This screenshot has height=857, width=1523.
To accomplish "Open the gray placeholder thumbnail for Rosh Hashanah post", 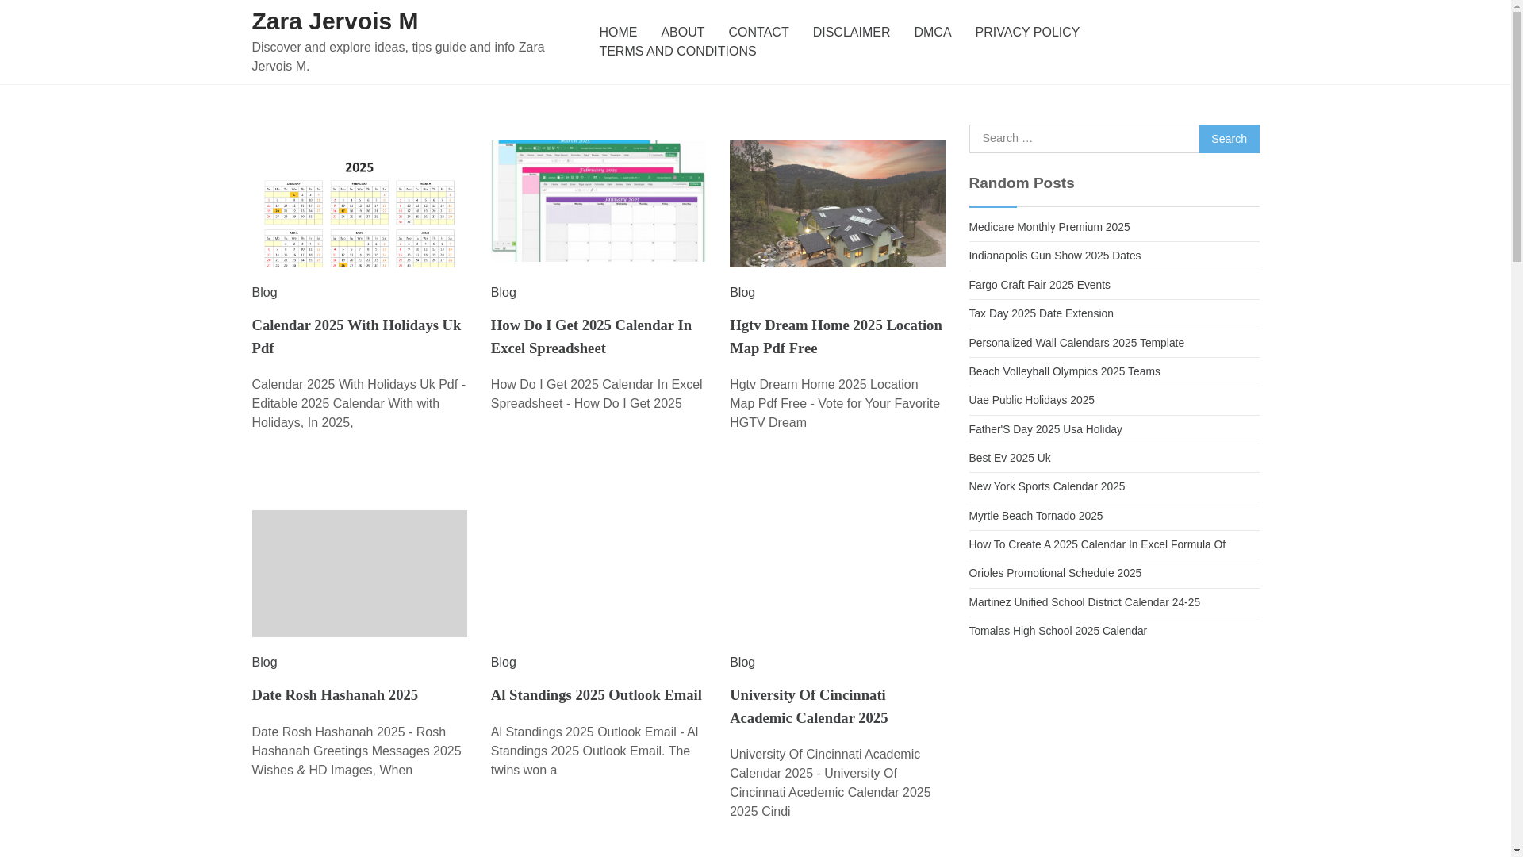I will click(x=359, y=574).
